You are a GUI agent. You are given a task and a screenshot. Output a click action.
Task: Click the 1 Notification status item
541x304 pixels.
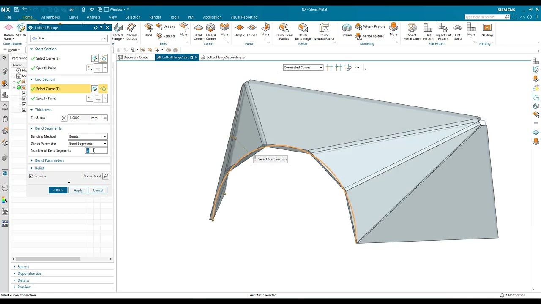coord(513,295)
